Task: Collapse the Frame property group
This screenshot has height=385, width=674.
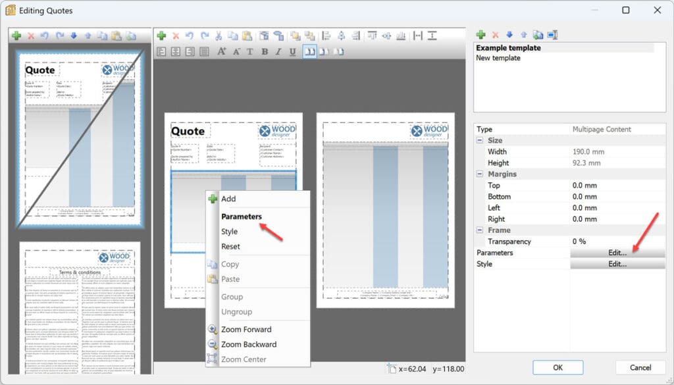Action: 480,230
